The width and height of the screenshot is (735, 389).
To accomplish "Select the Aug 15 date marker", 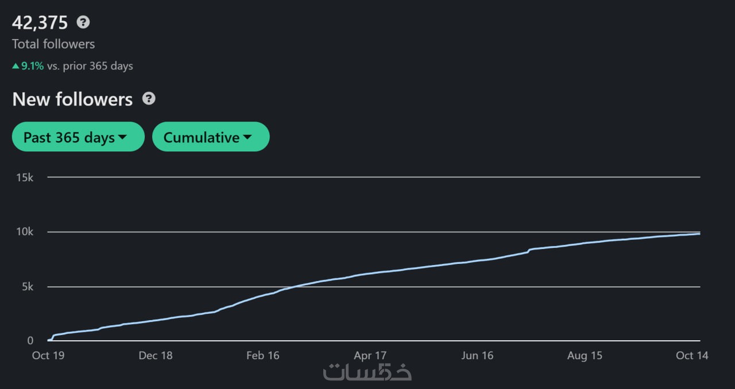I will 585,356.
